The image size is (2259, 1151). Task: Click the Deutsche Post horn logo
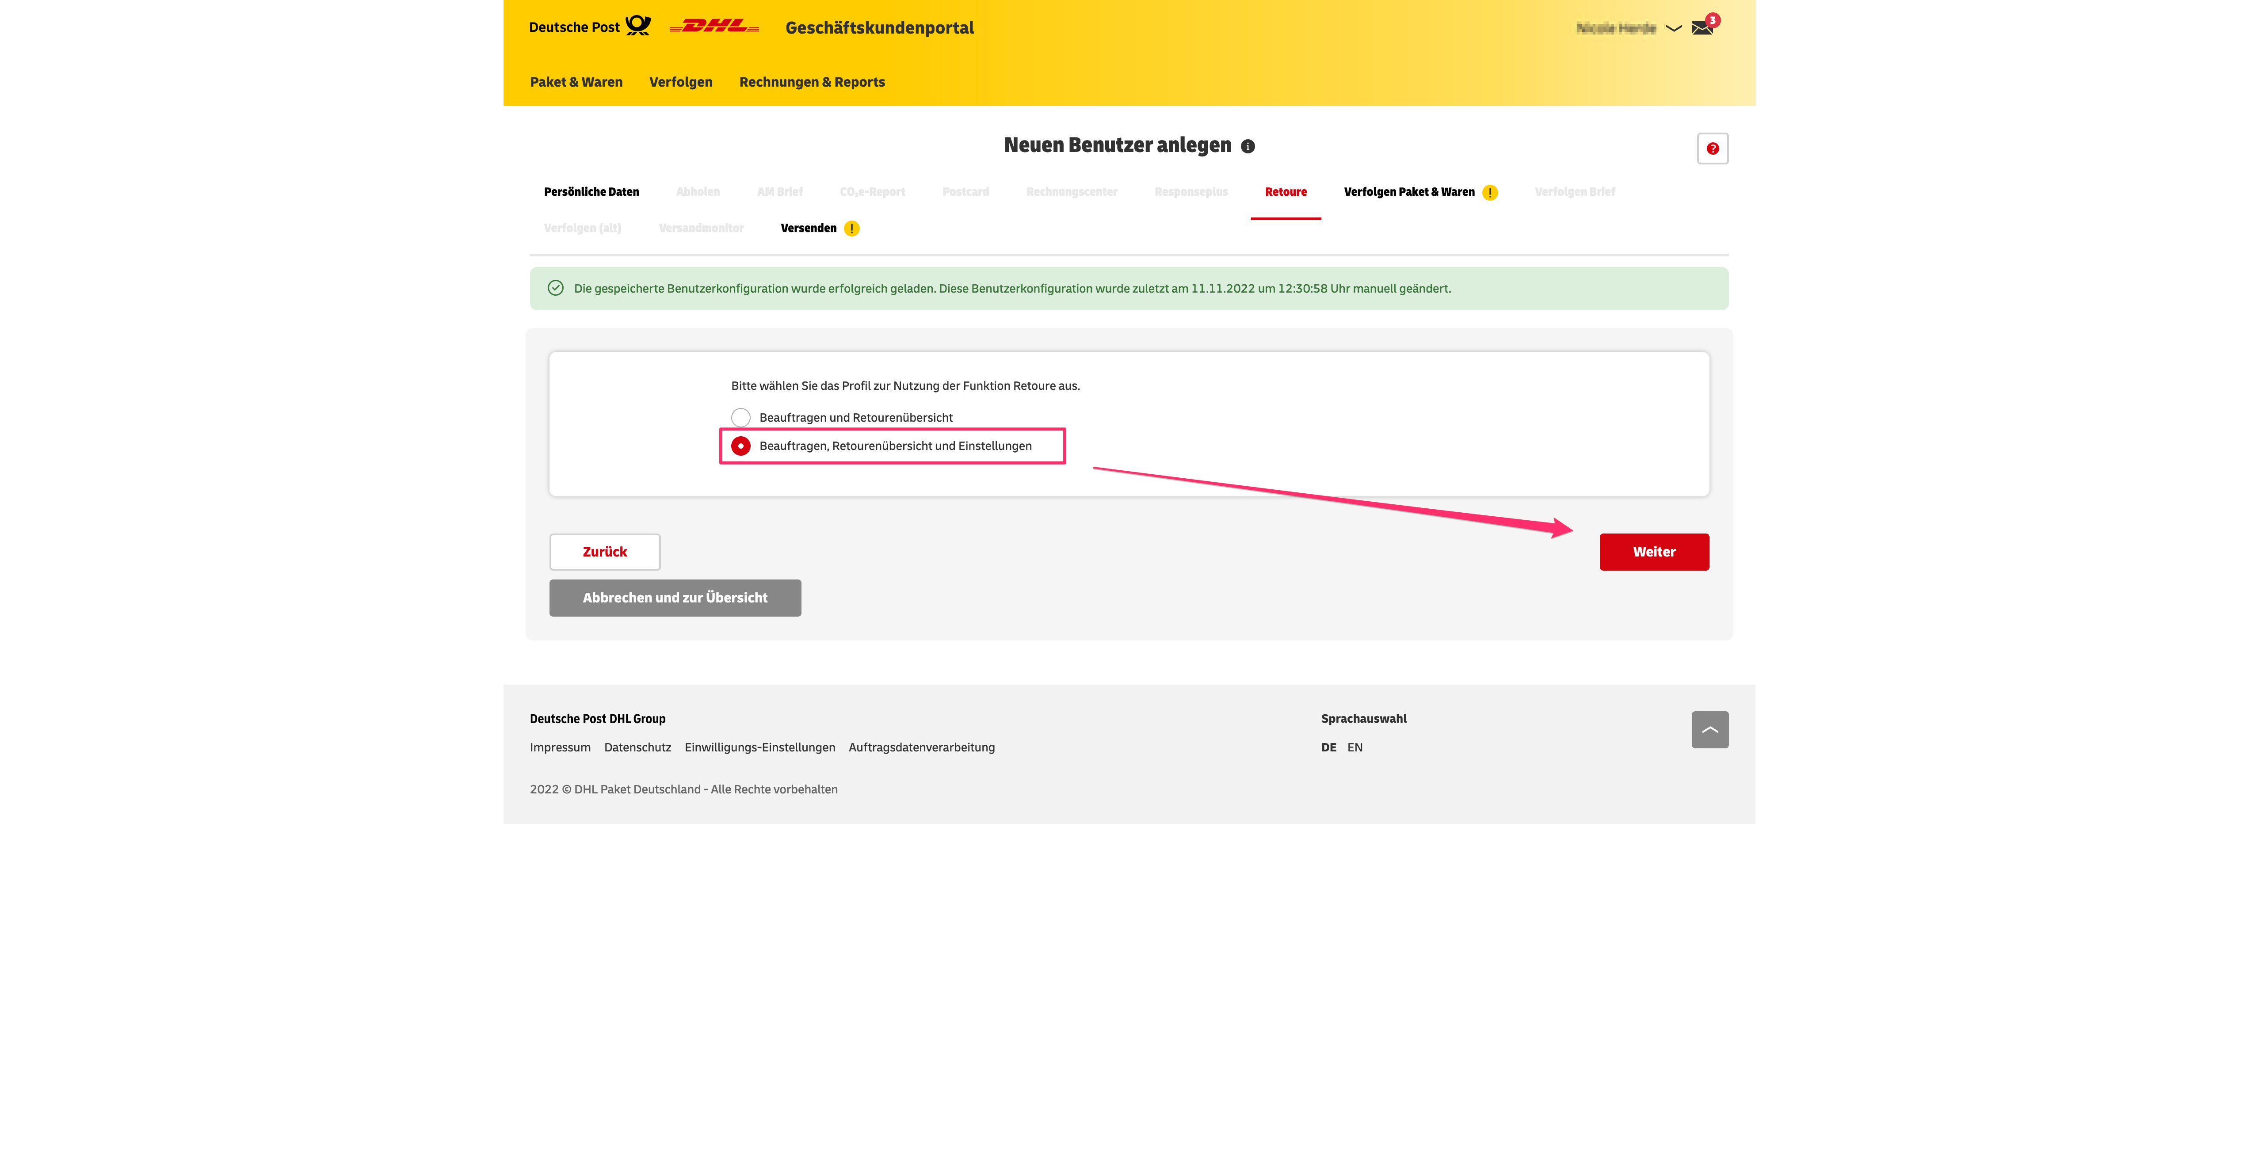(x=638, y=26)
